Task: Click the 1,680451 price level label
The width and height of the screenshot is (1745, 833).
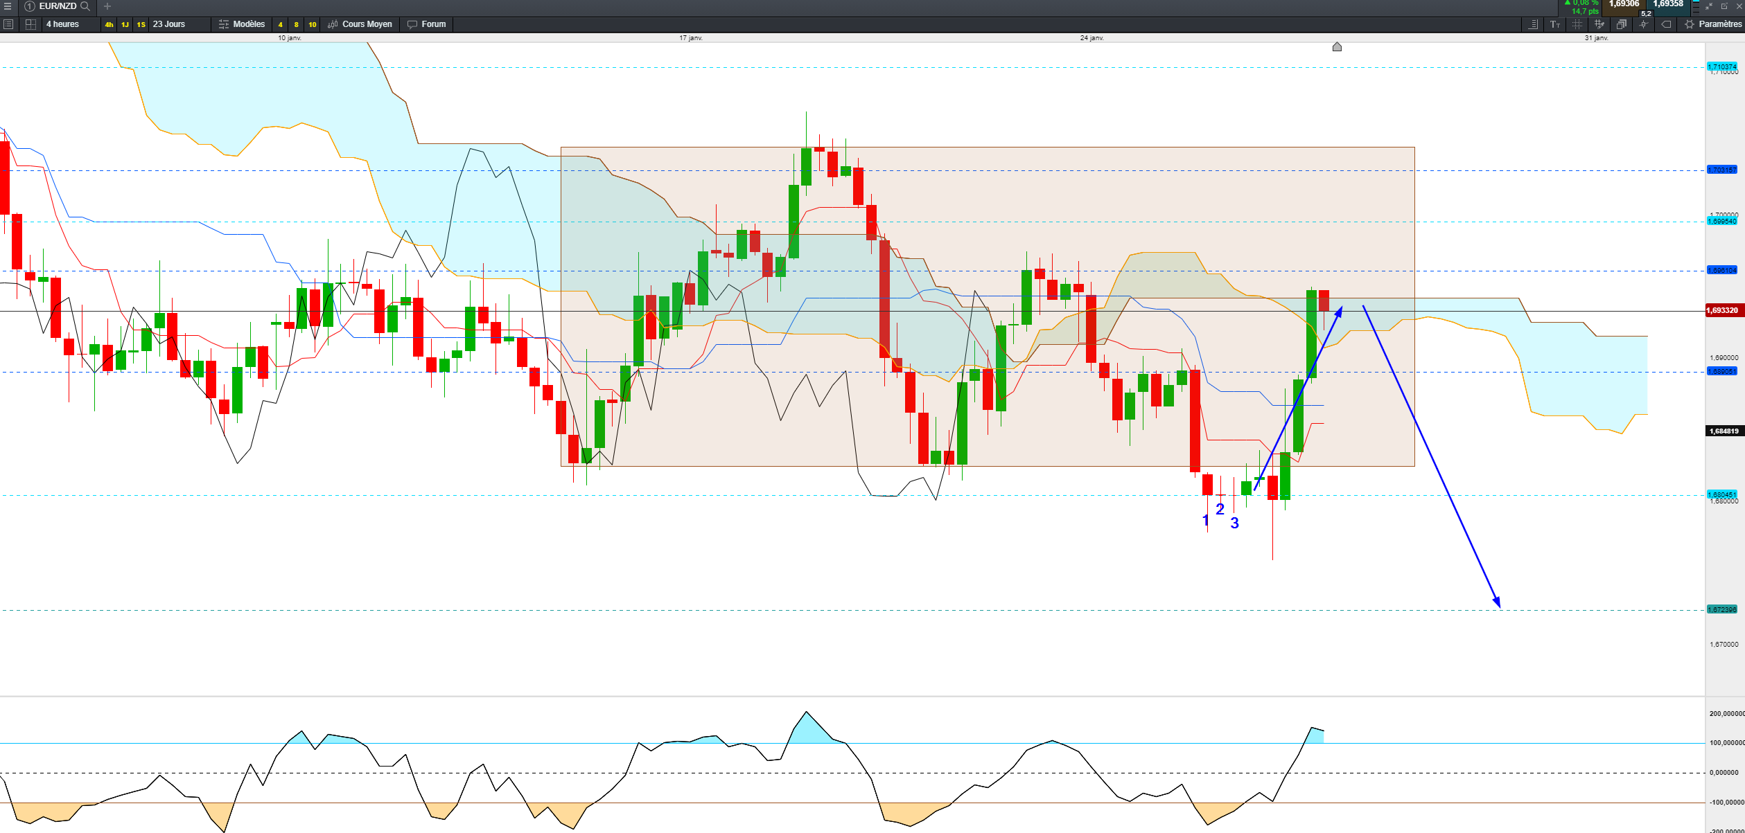Action: 1722,494
